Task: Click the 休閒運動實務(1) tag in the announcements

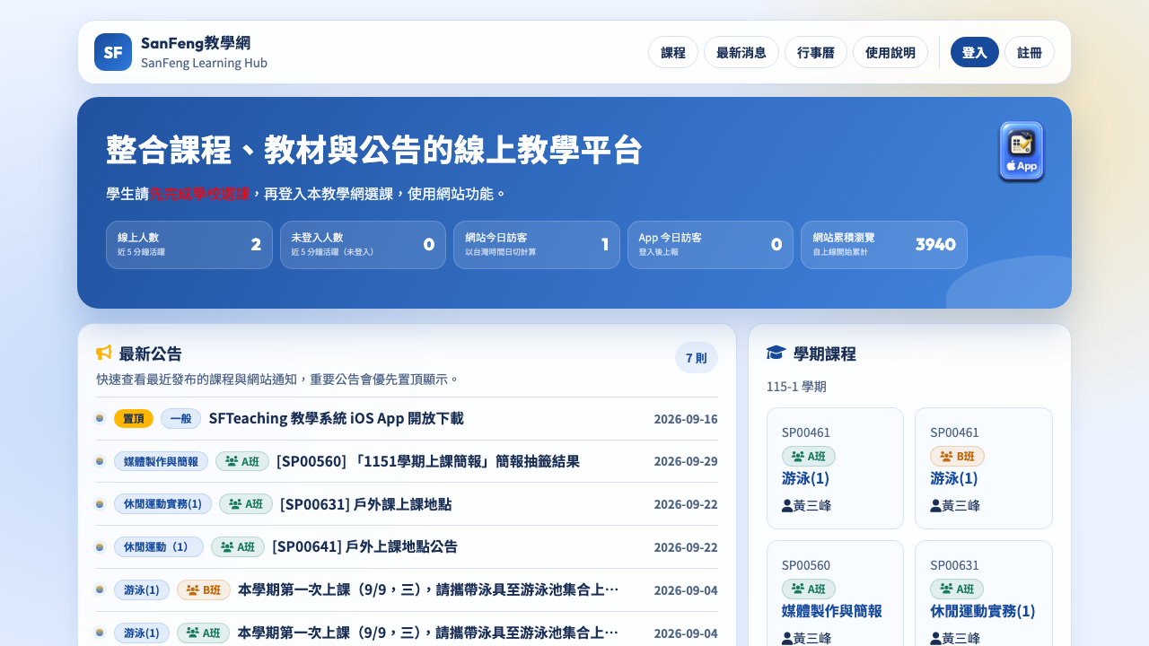Action: 163,504
